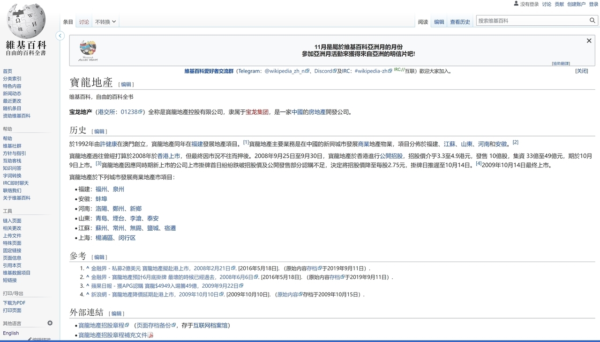The height and width of the screenshot is (342, 600).
Task: Click 下载为PDF in the sidebar
Action: pos(14,303)
